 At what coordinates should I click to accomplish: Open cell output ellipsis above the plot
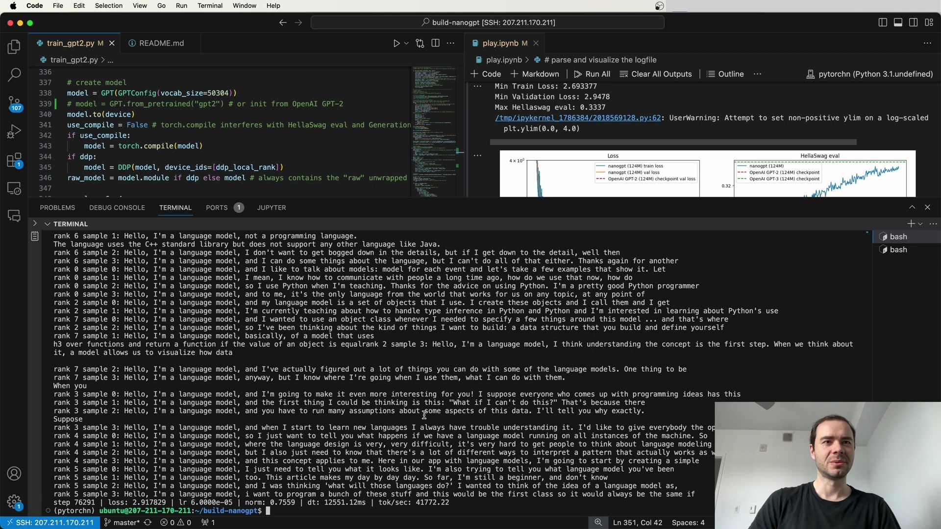click(x=477, y=155)
